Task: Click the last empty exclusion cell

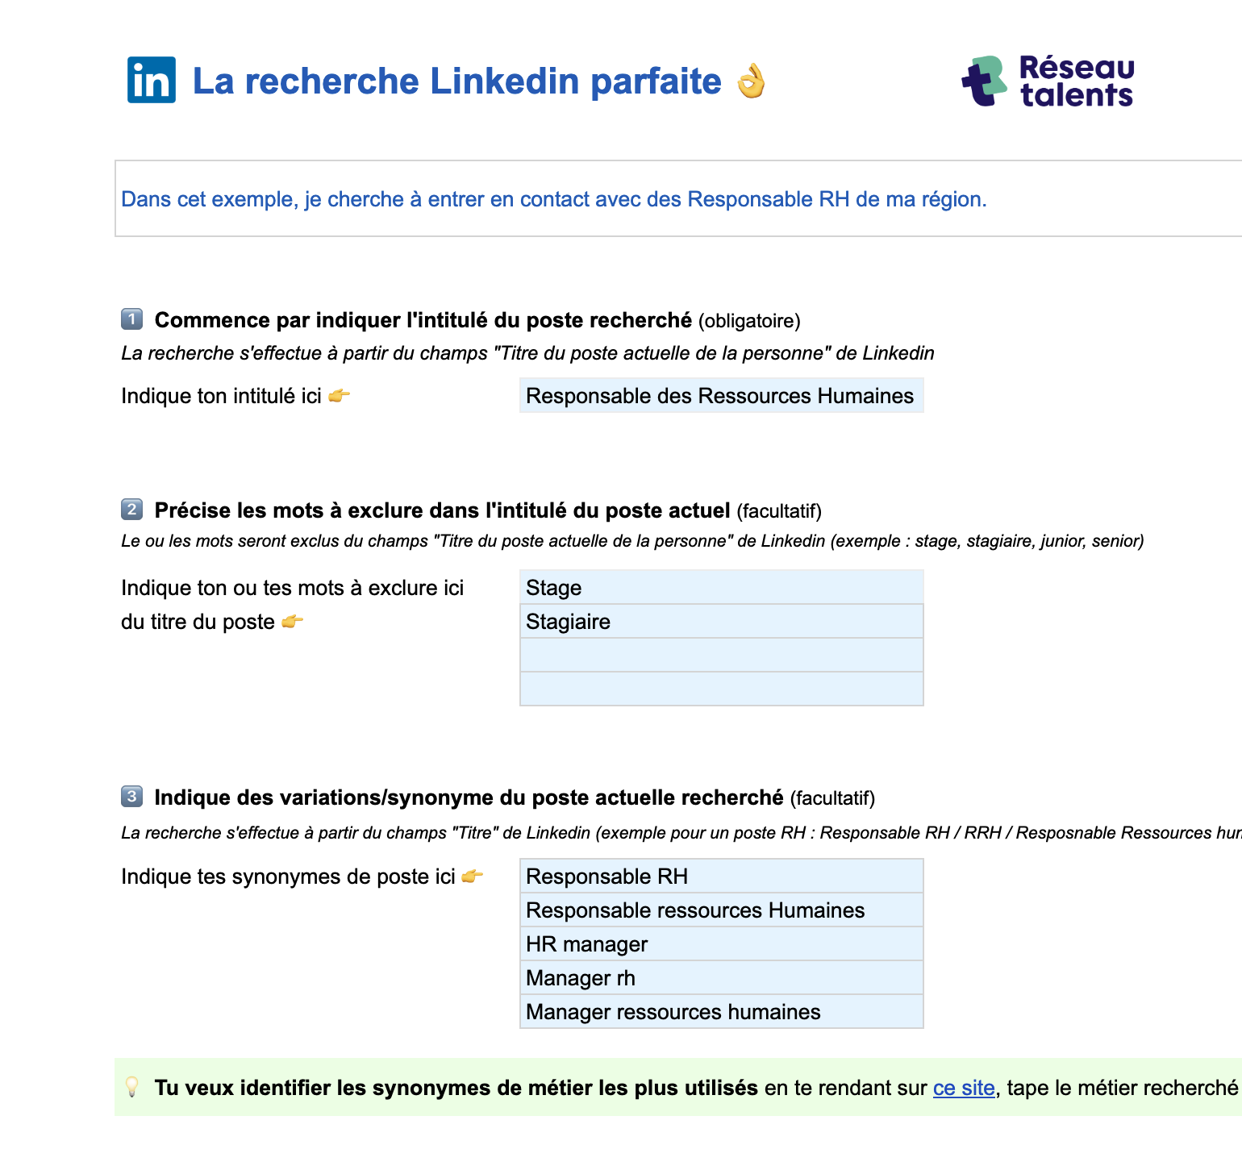Action: [x=721, y=689]
